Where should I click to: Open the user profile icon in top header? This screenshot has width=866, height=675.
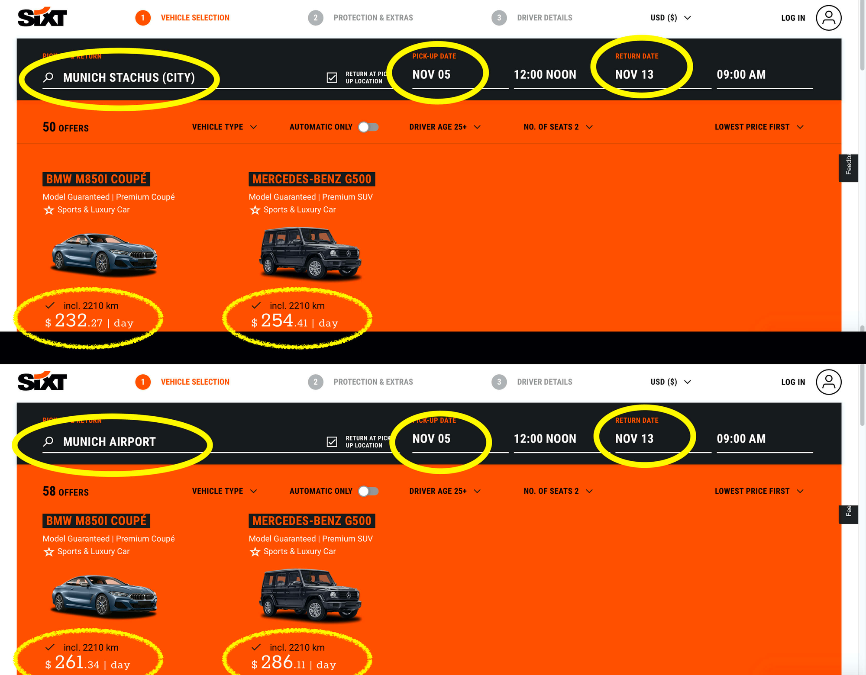click(x=828, y=18)
